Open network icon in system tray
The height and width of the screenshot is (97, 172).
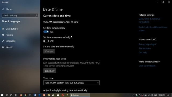[149, 95]
